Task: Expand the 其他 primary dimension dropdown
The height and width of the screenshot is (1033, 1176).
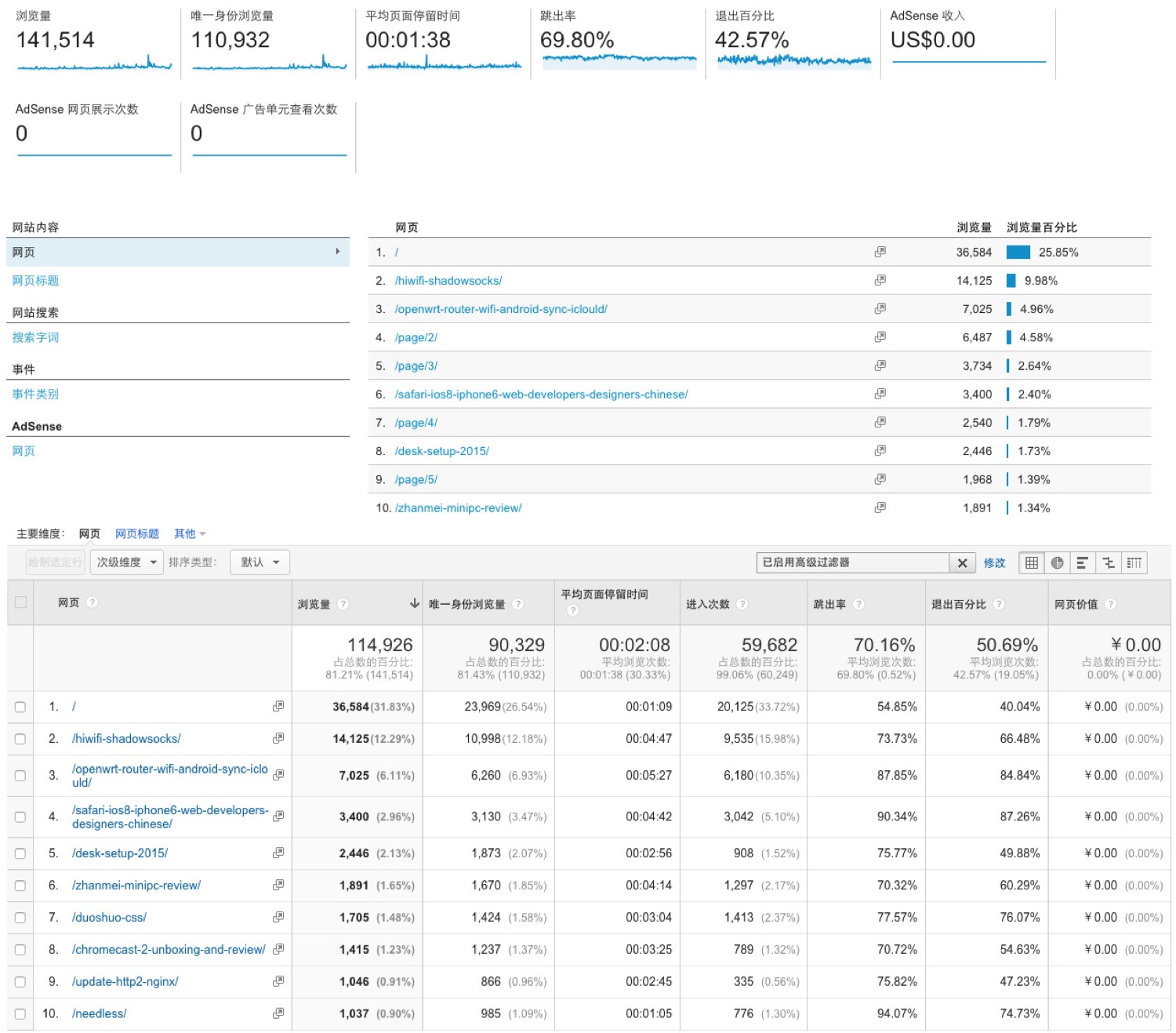Action: [x=190, y=534]
